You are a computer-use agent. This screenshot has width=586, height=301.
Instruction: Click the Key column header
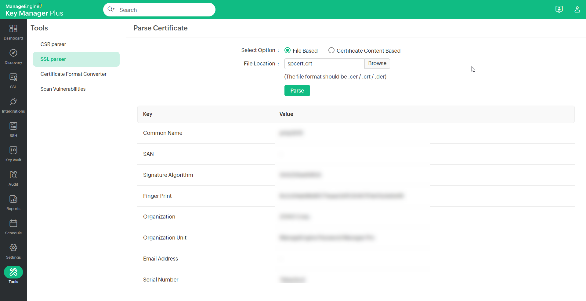tap(148, 114)
